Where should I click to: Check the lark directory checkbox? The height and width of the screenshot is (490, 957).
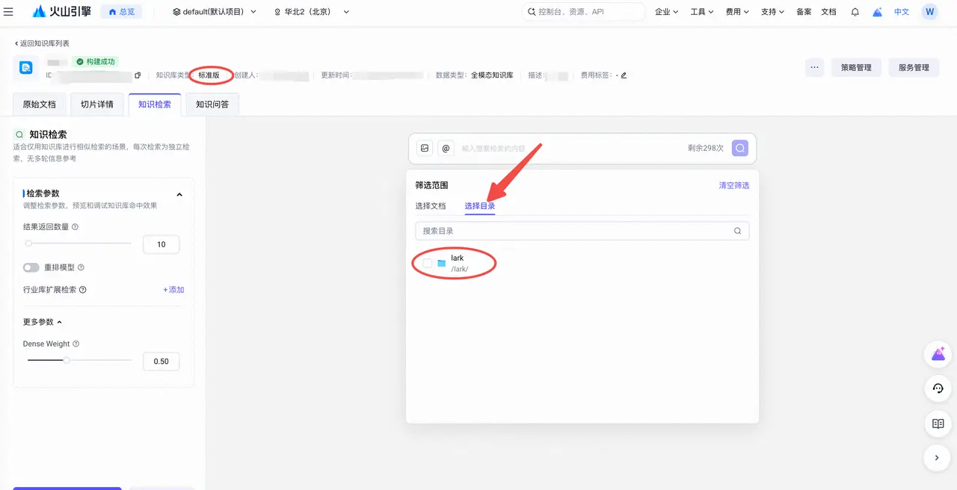coord(428,263)
